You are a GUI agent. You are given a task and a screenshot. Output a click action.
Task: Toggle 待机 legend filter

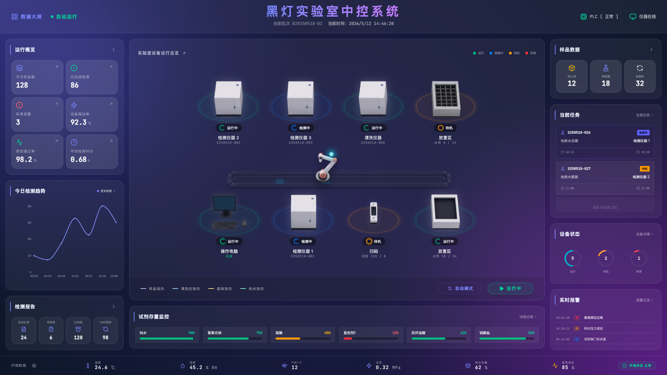coord(514,53)
